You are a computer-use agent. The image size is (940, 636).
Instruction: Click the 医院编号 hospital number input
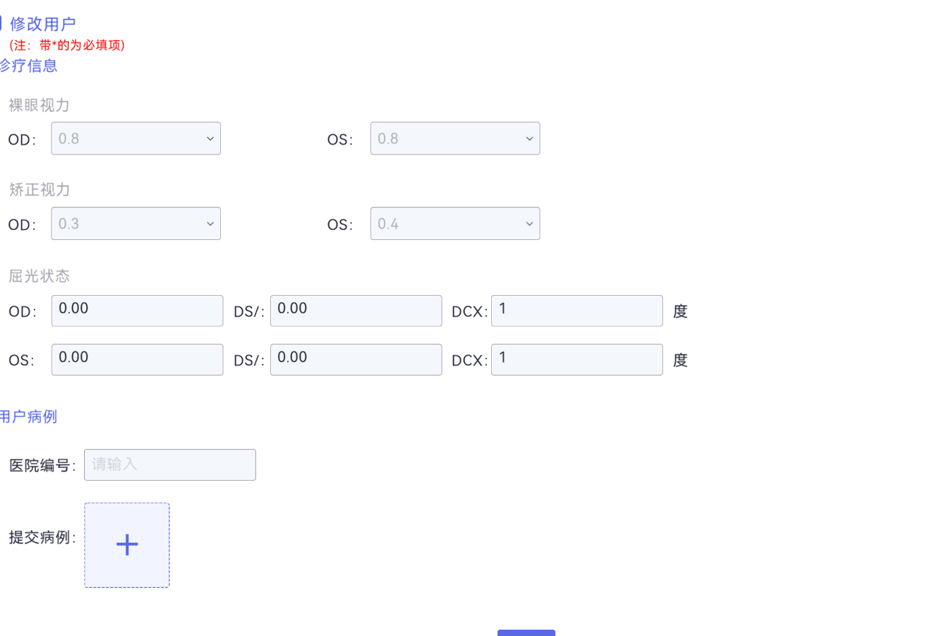tap(169, 464)
